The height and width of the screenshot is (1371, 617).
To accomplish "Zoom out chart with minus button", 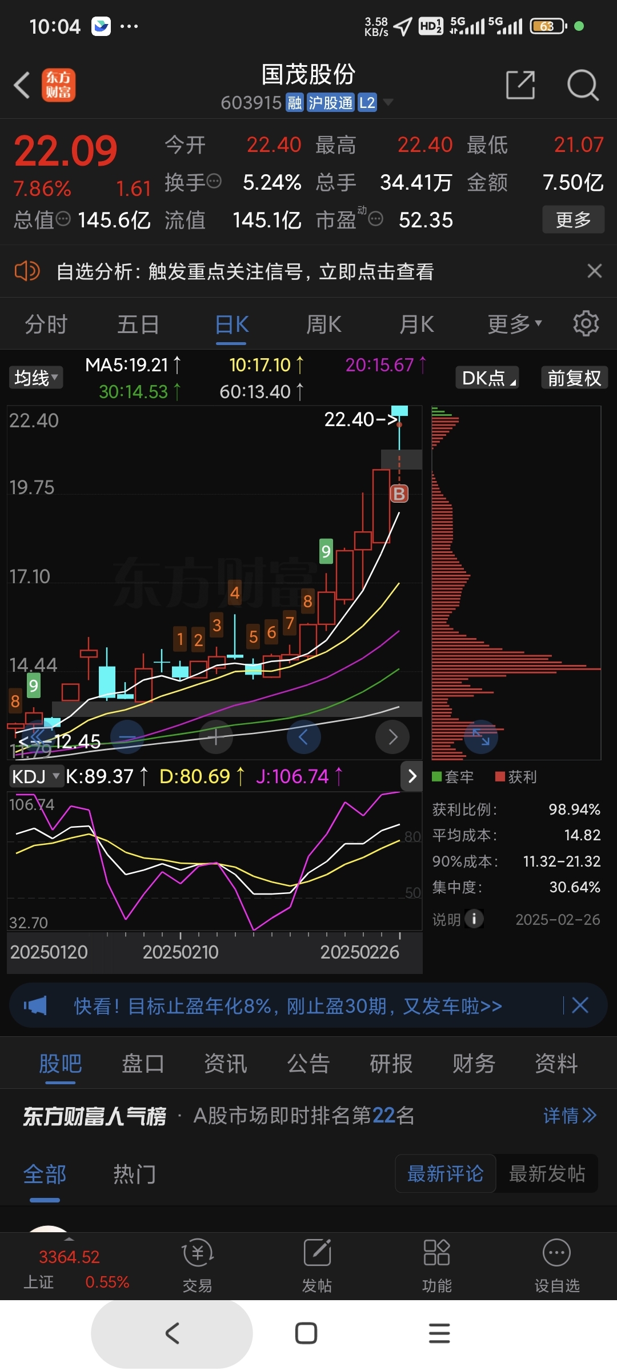I will (127, 737).
